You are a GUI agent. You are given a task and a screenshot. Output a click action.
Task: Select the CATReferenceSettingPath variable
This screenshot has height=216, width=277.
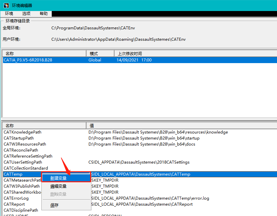[28, 156]
